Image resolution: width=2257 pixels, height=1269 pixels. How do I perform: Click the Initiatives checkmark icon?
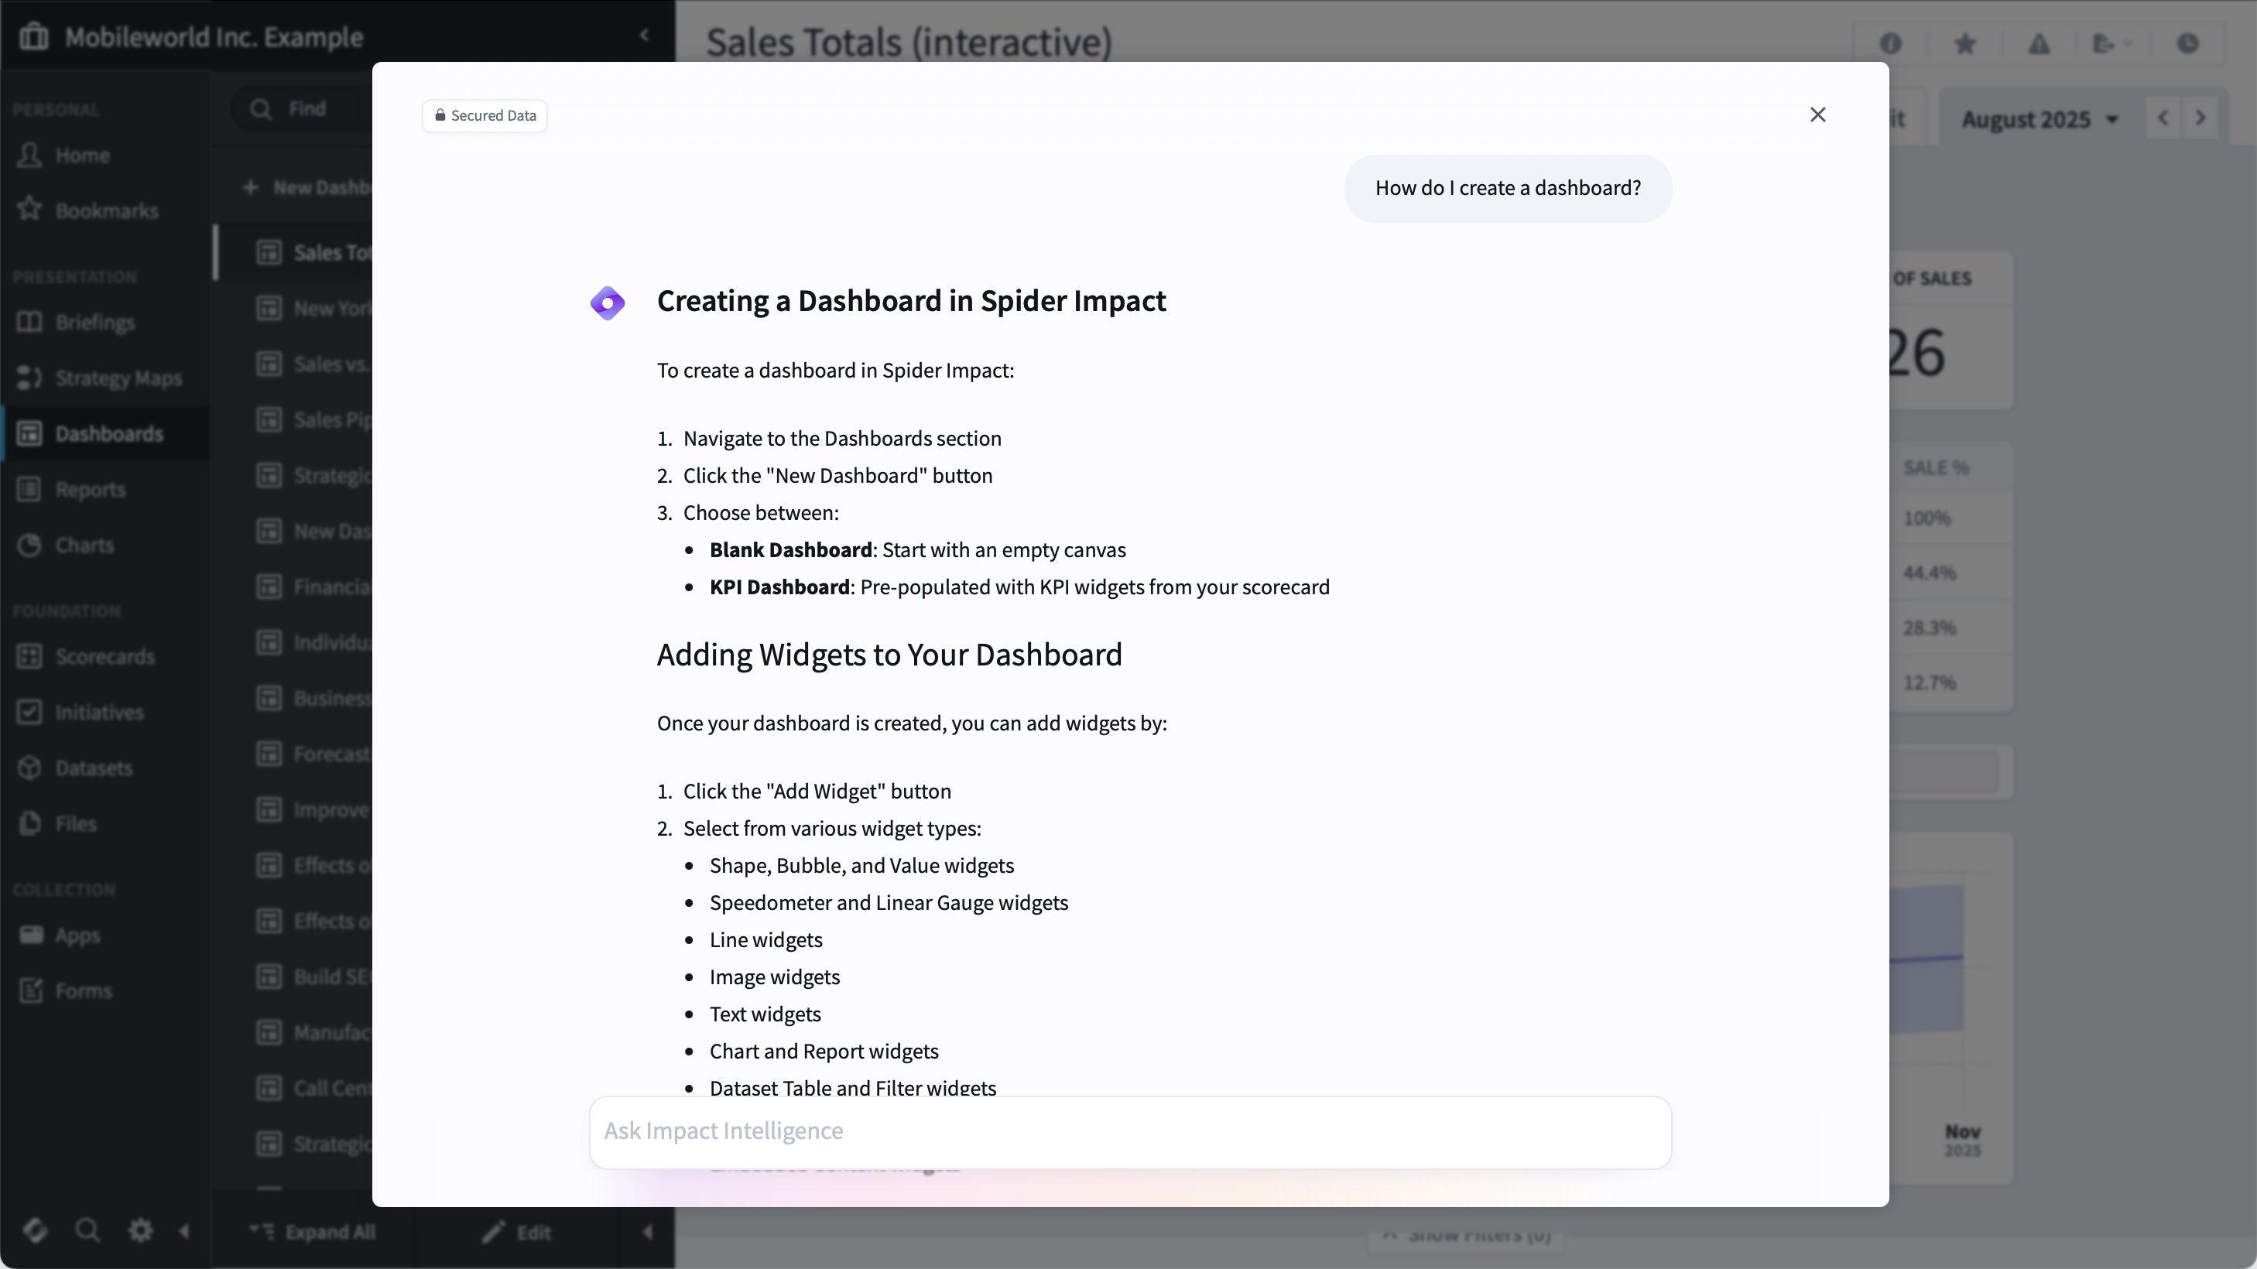pyautogui.click(x=29, y=712)
